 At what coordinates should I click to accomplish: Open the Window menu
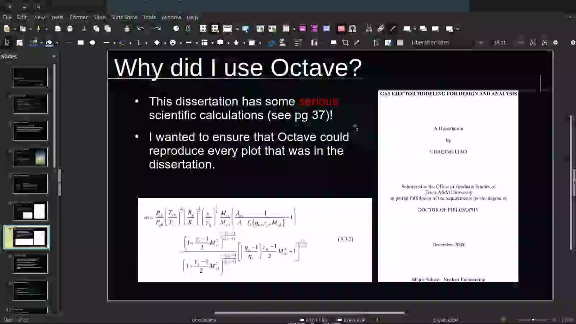click(171, 17)
